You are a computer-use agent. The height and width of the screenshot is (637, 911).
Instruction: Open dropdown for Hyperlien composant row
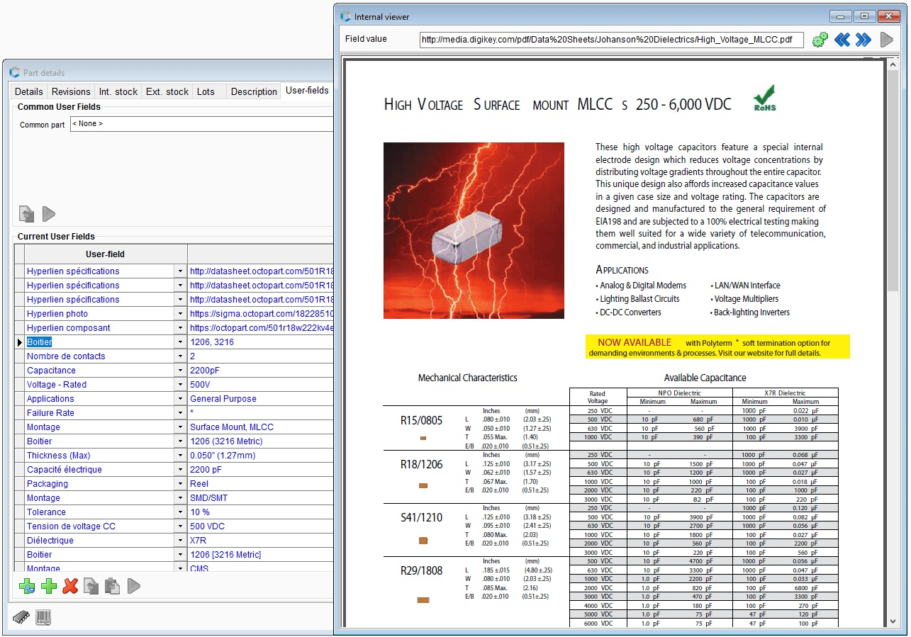point(180,328)
